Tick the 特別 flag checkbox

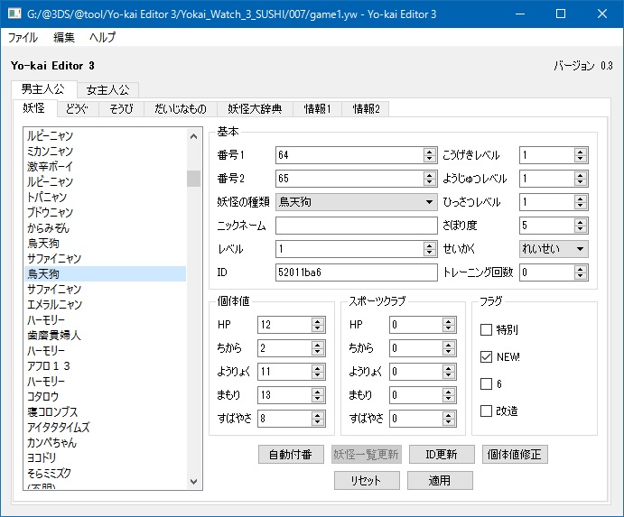pos(487,329)
